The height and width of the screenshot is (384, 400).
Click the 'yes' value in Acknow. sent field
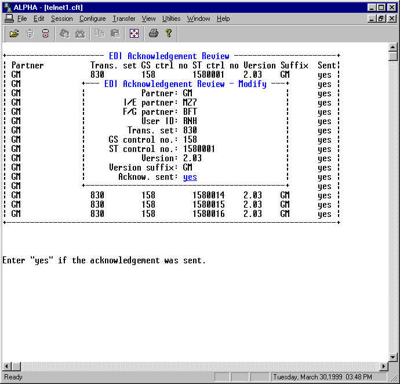click(190, 177)
